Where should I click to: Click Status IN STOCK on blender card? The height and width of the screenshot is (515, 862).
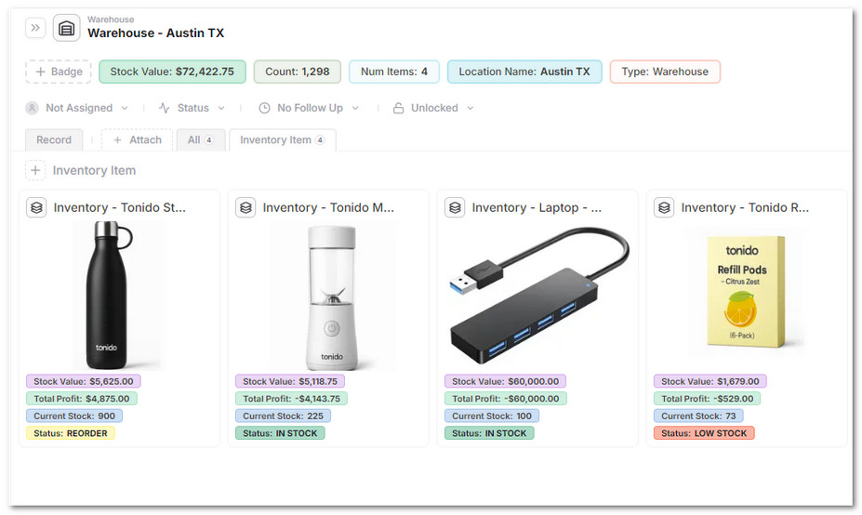point(280,433)
